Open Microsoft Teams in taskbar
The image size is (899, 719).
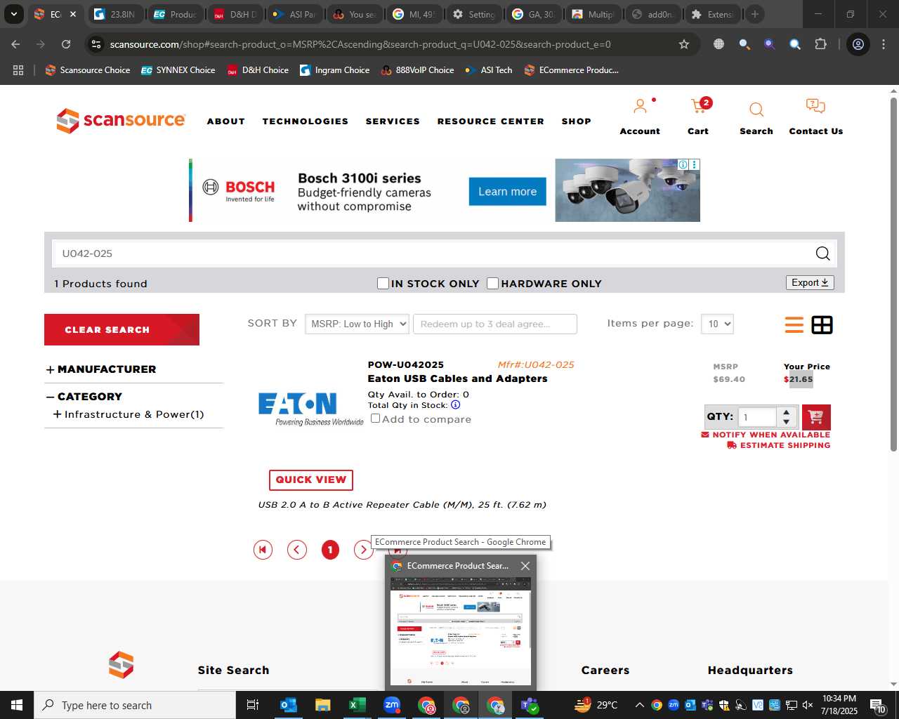click(x=530, y=705)
